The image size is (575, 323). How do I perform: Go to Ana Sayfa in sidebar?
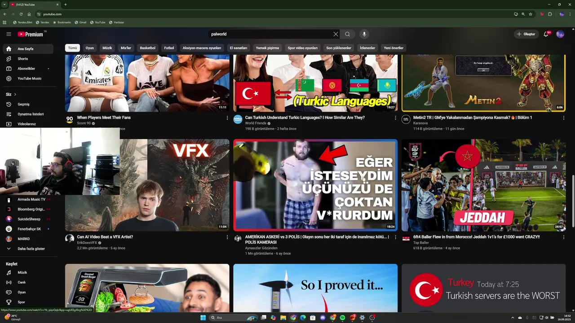pos(28,49)
